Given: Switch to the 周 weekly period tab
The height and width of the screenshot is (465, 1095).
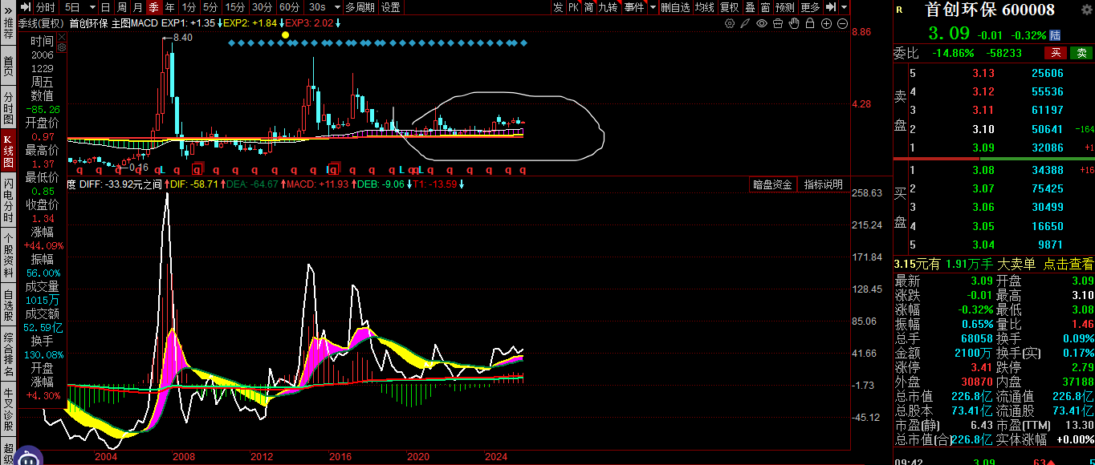Looking at the screenshot, I should point(120,7).
